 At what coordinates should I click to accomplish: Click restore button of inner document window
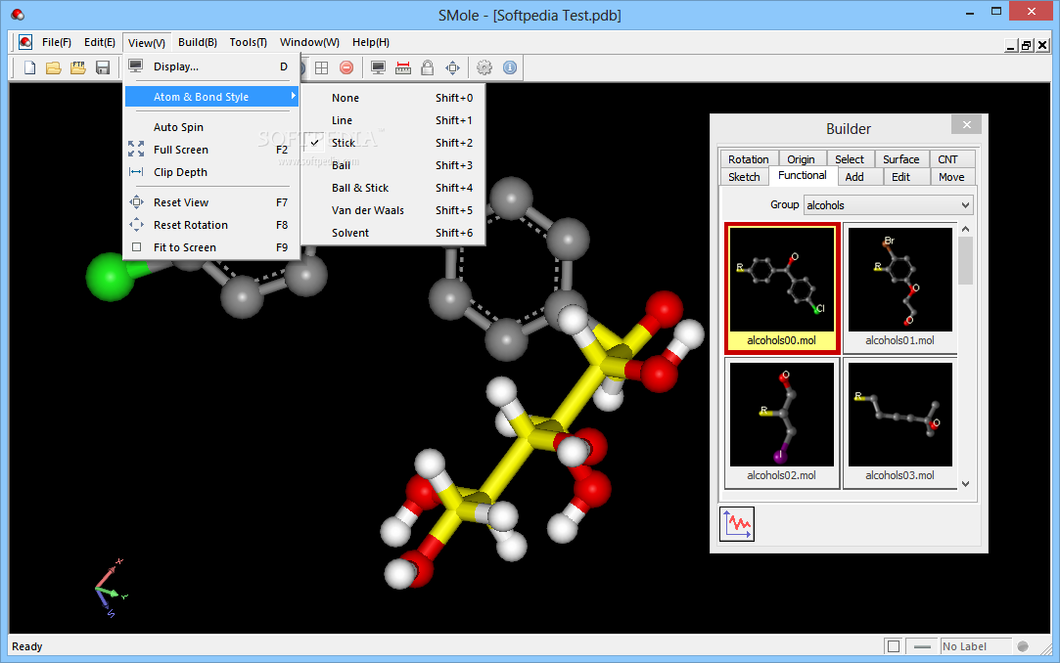click(1026, 45)
